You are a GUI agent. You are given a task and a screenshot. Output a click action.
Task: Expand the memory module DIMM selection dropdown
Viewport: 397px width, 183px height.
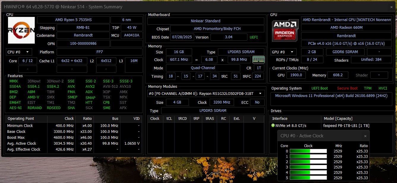(206, 93)
